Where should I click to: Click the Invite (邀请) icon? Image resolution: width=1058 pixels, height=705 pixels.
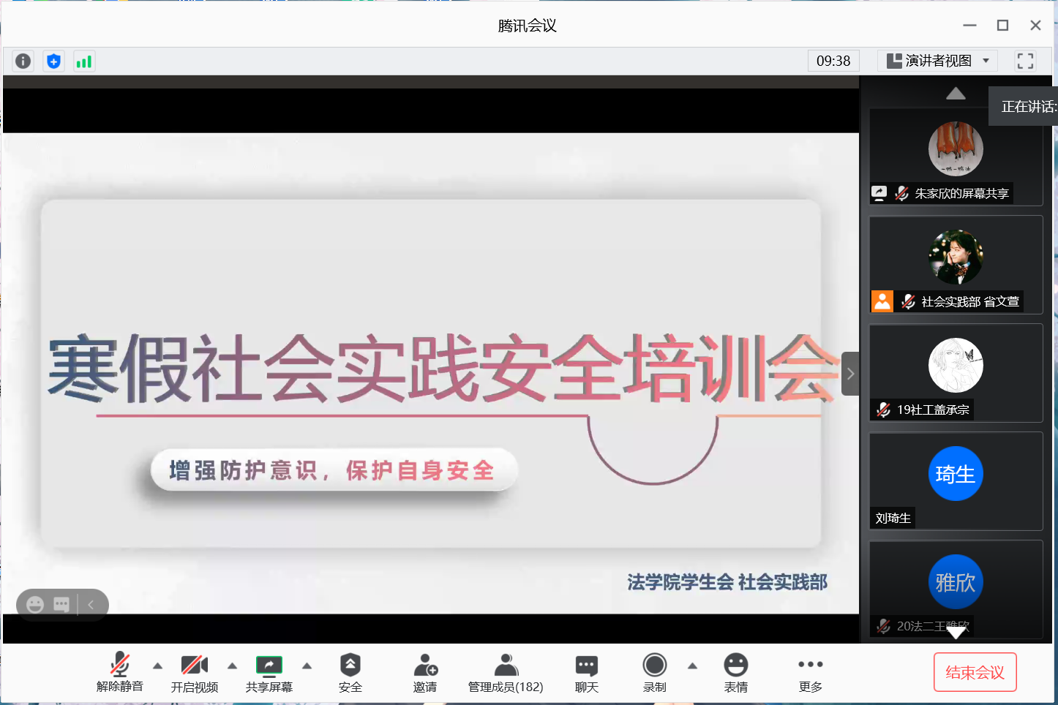425,672
